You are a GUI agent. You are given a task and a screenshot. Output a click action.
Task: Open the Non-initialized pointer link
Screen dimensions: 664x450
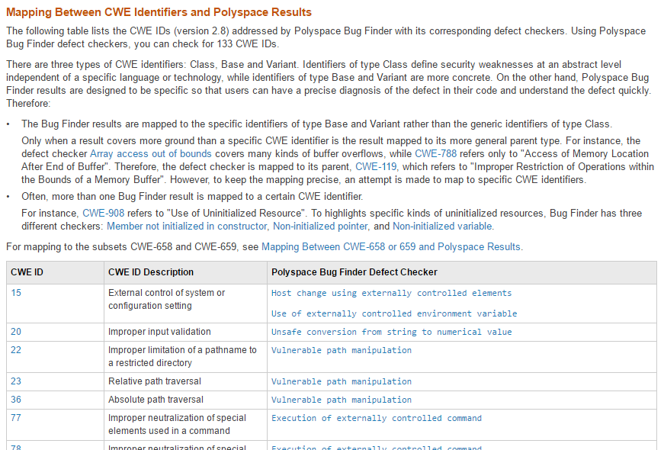(x=320, y=227)
